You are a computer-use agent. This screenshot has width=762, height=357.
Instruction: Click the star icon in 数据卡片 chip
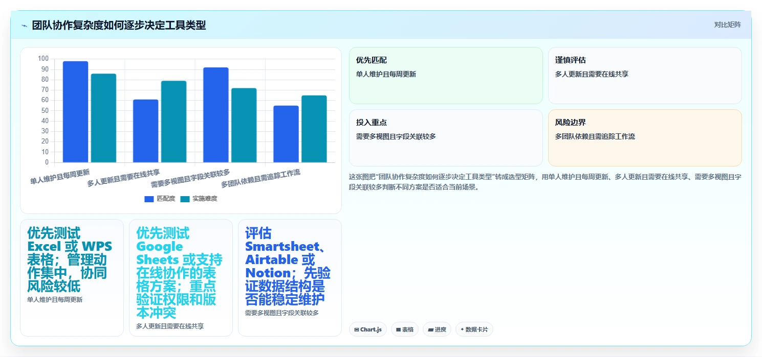point(462,330)
